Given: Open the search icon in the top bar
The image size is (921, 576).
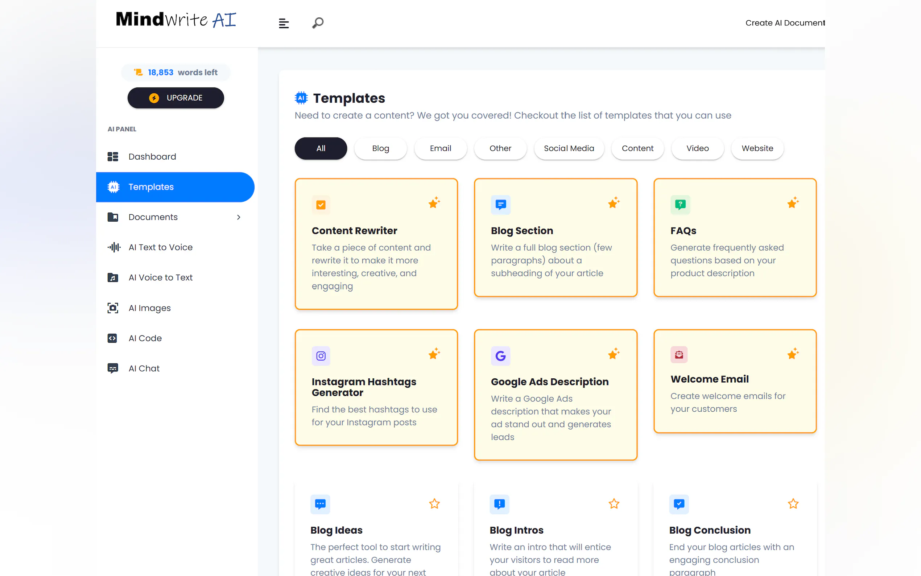Looking at the screenshot, I should pyautogui.click(x=317, y=23).
